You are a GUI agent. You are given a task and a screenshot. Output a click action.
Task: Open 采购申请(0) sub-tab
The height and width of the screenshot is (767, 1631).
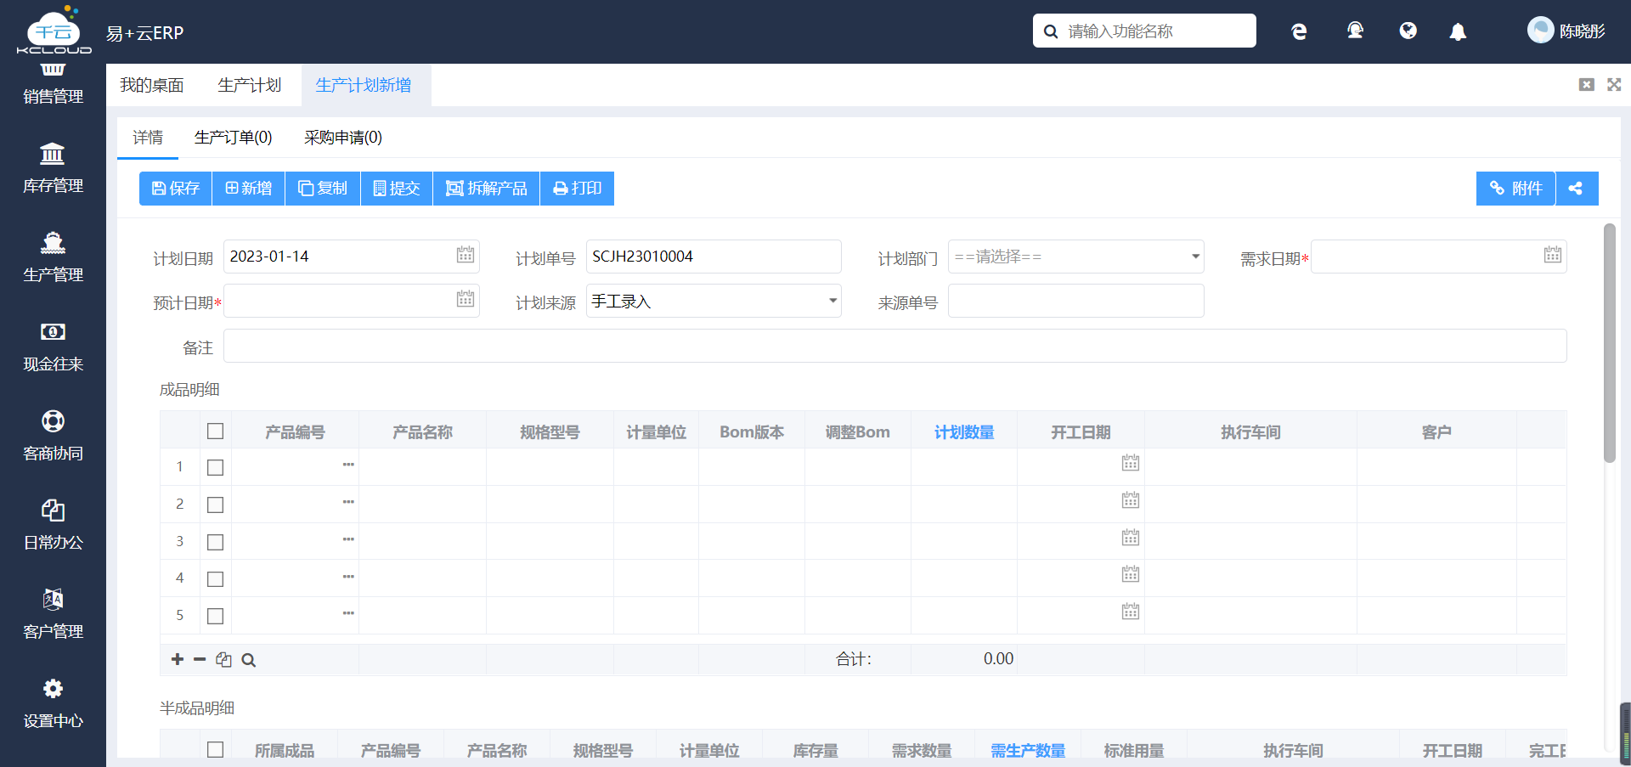(343, 138)
